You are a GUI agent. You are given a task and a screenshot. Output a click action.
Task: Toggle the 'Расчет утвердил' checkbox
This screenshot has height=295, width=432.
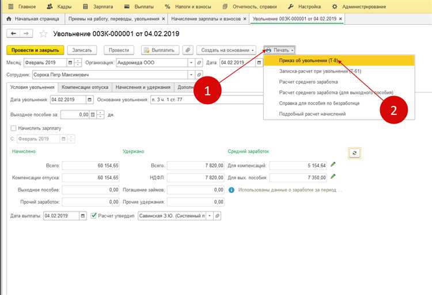94,216
